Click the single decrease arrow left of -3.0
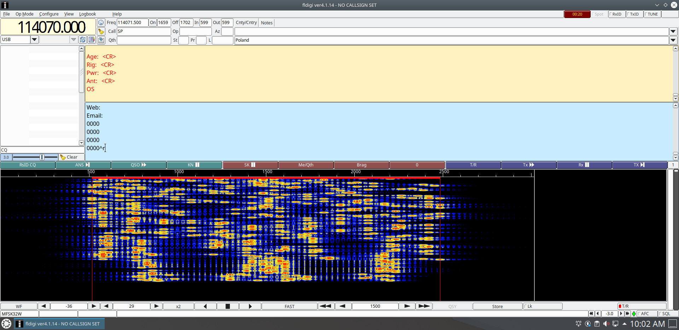 point(598,314)
